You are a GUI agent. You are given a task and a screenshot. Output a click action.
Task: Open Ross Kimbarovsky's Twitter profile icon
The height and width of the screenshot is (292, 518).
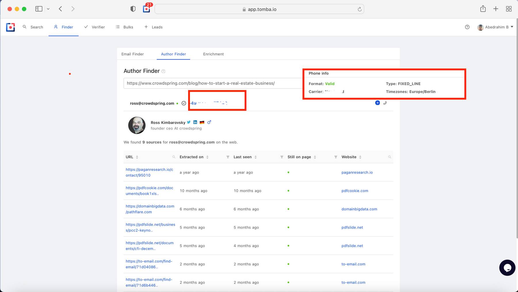pos(189,122)
